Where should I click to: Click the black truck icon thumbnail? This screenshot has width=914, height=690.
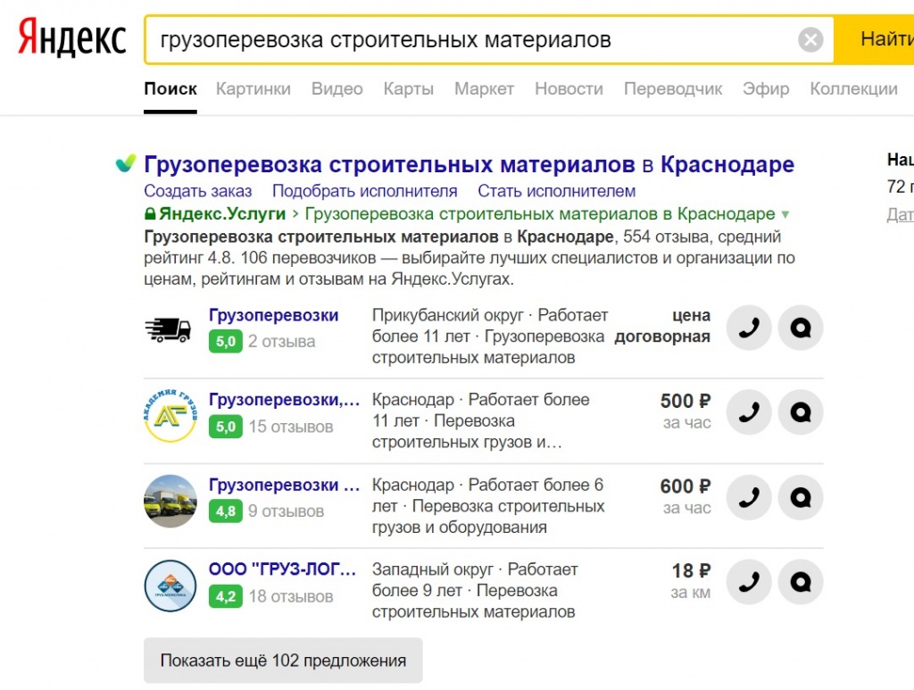[168, 329]
